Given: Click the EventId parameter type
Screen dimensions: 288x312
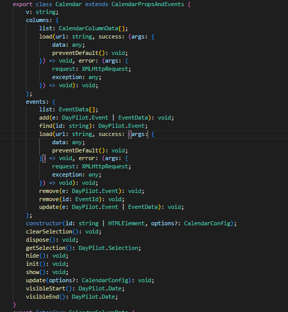Looking at the screenshot, I should coord(87,199).
